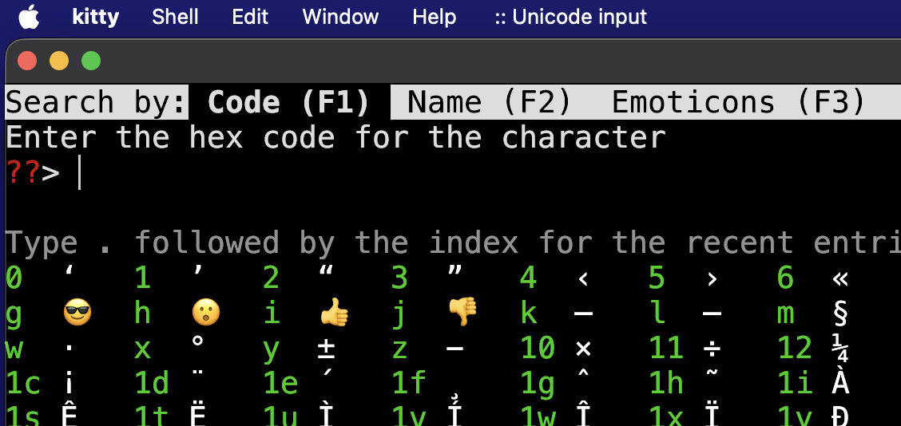This screenshot has width=901, height=426.
Task: Click the one-quarter fraction ¼ in entry 12
Action: coord(840,349)
